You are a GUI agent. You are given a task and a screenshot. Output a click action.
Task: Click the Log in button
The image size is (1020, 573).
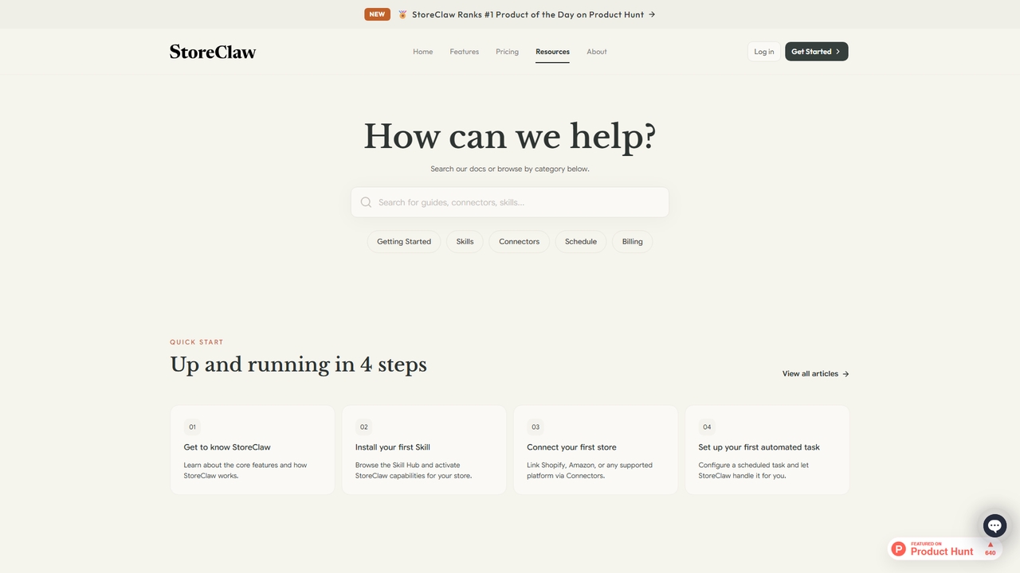click(764, 52)
